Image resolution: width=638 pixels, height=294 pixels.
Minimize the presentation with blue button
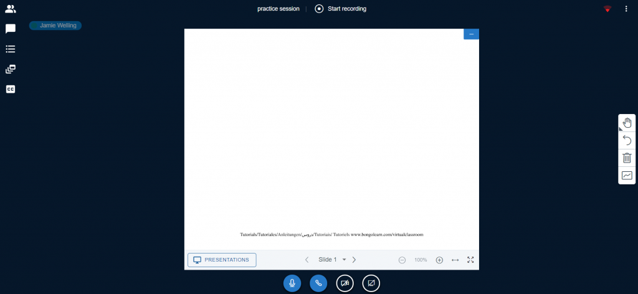[471, 34]
